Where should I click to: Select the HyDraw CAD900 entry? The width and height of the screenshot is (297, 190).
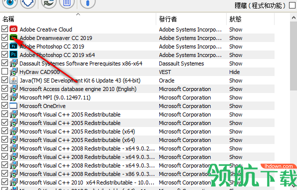pyautogui.click(x=39, y=72)
